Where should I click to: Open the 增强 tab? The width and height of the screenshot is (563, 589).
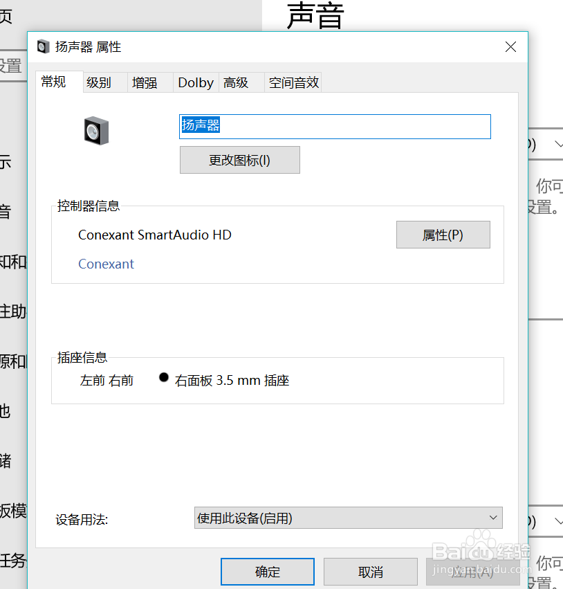[150, 82]
